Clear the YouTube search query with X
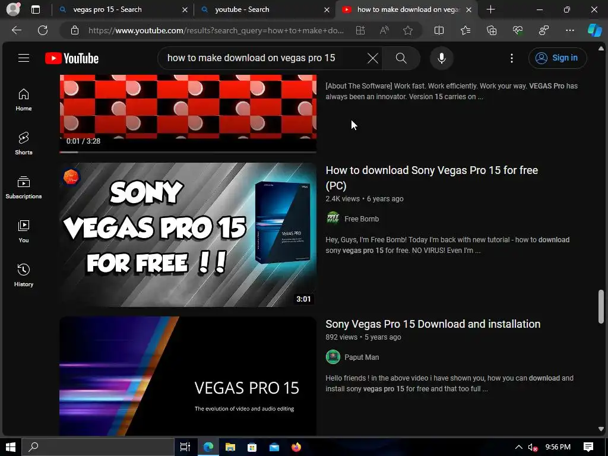 coord(373,58)
